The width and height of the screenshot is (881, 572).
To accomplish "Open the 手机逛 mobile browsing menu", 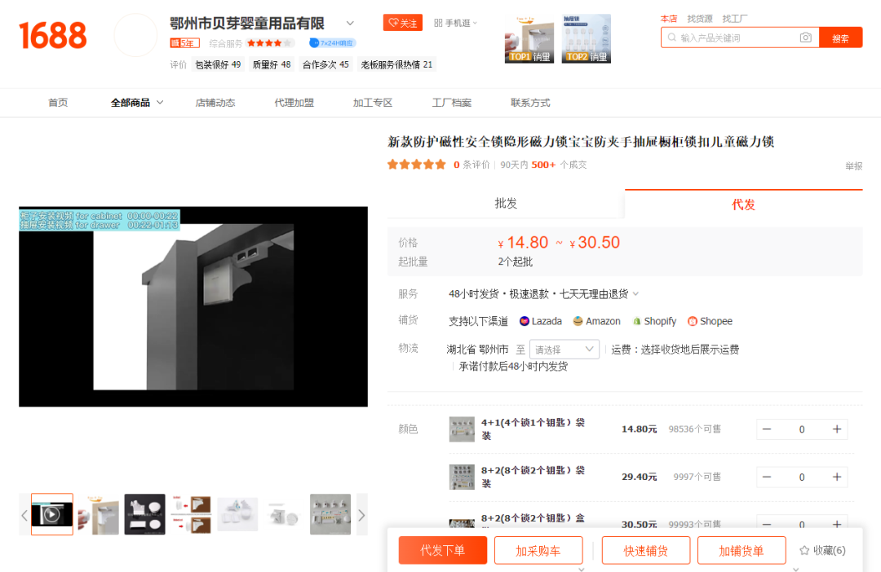I will (x=456, y=23).
